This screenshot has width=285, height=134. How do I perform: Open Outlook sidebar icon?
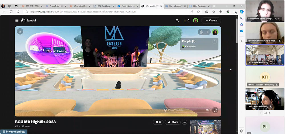242,31
